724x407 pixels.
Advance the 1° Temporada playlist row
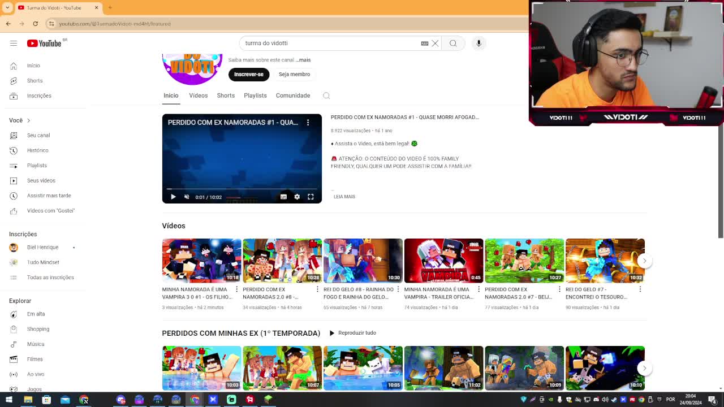pos(644,368)
